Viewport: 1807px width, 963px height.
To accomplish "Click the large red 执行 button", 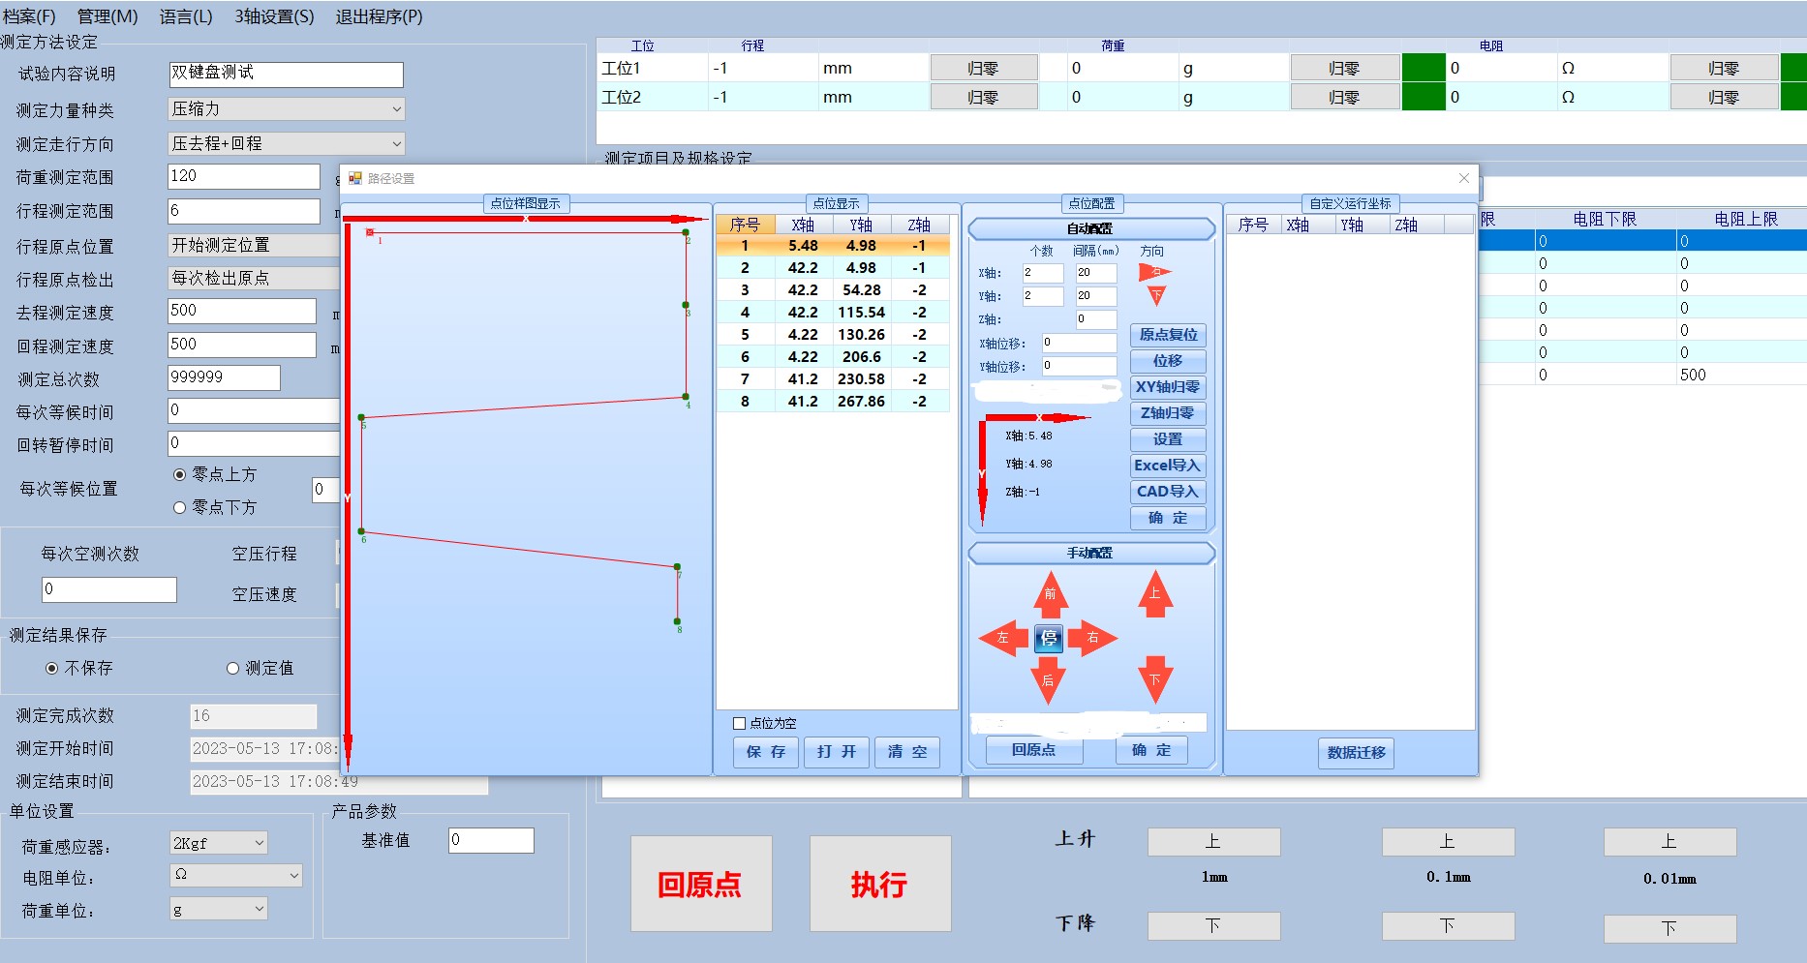I will click(x=880, y=884).
